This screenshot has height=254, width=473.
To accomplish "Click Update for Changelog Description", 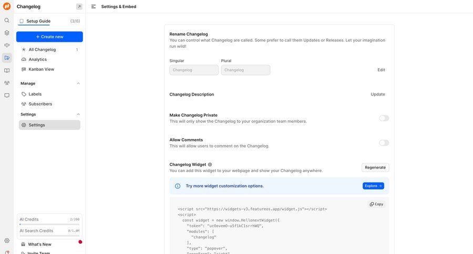I will [x=378, y=94].
